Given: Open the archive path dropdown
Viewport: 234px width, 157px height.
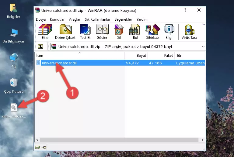Looking at the screenshot, I should click(x=203, y=47).
